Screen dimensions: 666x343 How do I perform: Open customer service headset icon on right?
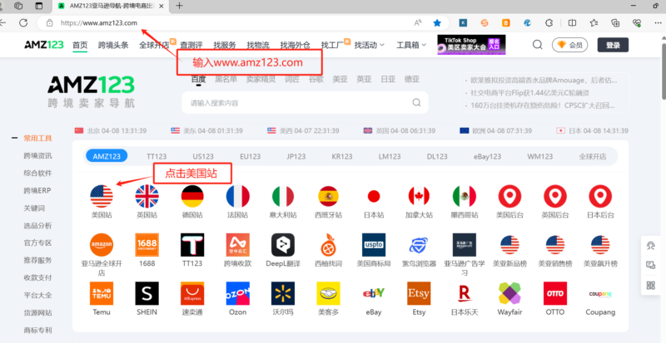(651, 246)
